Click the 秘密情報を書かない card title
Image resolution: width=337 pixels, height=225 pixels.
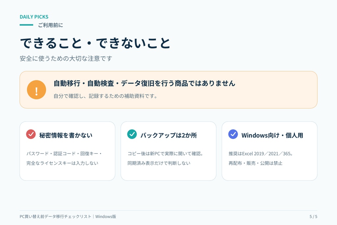[x=66, y=135]
